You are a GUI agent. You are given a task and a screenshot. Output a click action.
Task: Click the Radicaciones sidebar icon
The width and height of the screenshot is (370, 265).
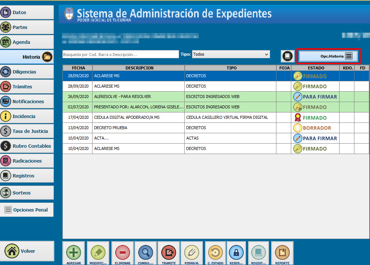[6, 161]
